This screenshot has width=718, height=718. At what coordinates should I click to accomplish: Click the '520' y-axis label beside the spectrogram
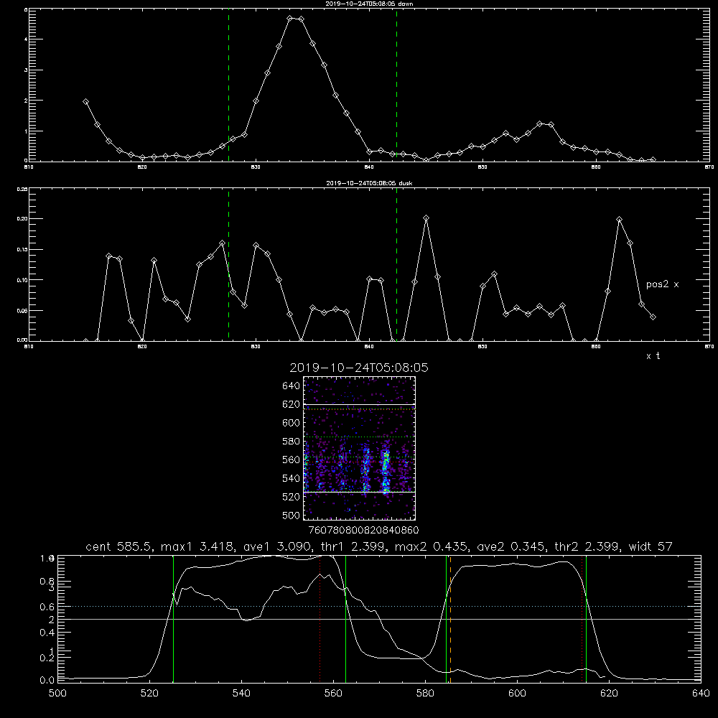[292, 497]
